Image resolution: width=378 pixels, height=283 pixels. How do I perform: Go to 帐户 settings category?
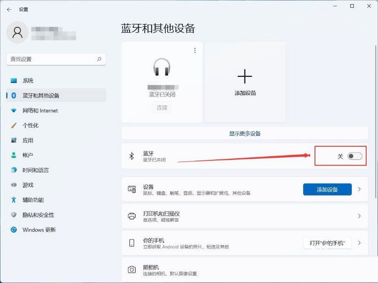tap(56, 155)
